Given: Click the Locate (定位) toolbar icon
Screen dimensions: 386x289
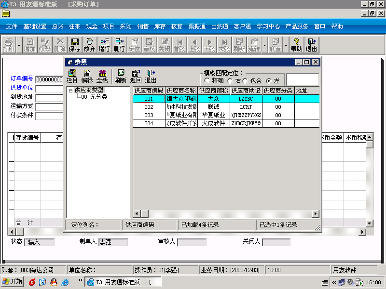Looking at the screenshot, I should coord(135,45).
